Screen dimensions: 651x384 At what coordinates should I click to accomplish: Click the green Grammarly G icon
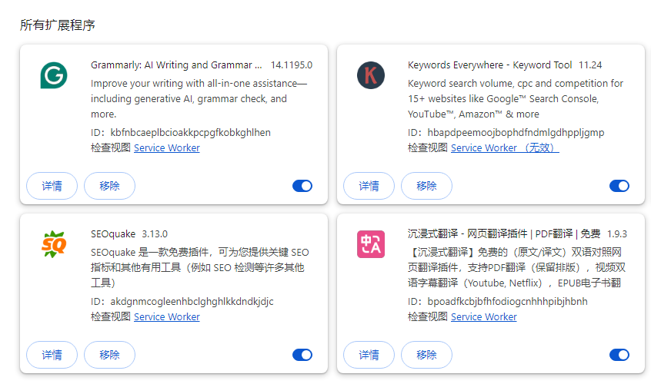[x=54, y=75]
